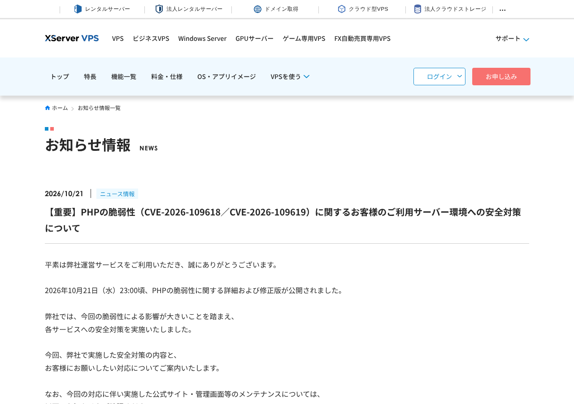This screenshot has width=574, height=404.
Task: Select Windows Server in the product menu
Action: pos(202,38)
